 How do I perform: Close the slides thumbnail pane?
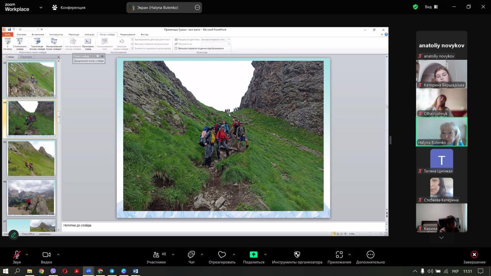click(x=58, y=57)
